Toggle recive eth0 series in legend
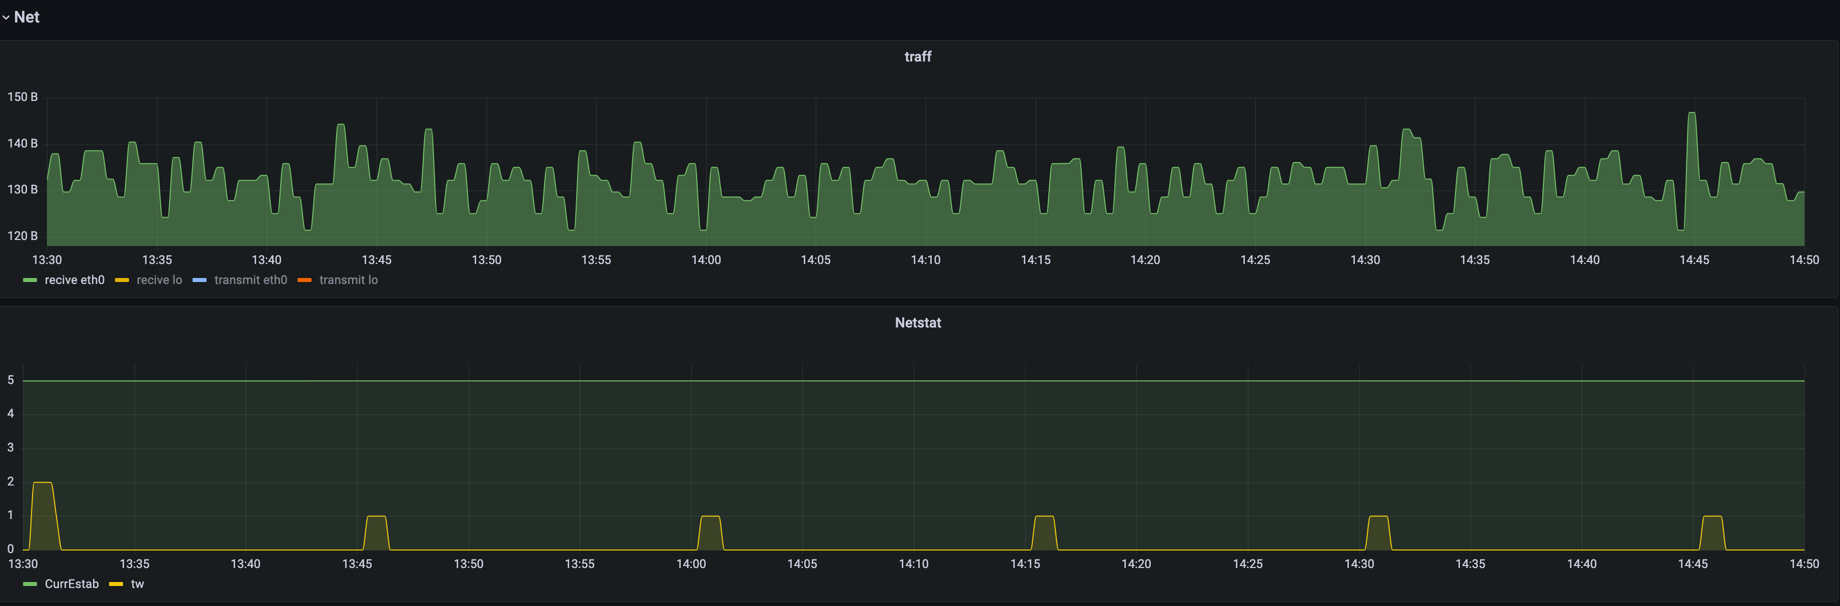 pos(75,280)
